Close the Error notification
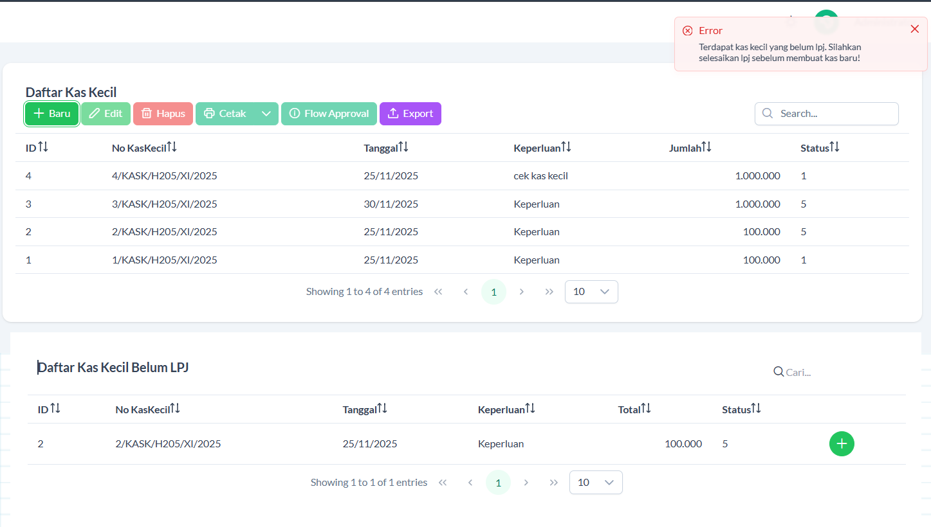The height and width of the screenshot is (527, 931). click(914, 30)
